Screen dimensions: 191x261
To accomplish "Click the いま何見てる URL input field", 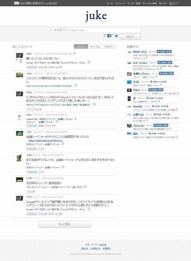I will 95,30.
